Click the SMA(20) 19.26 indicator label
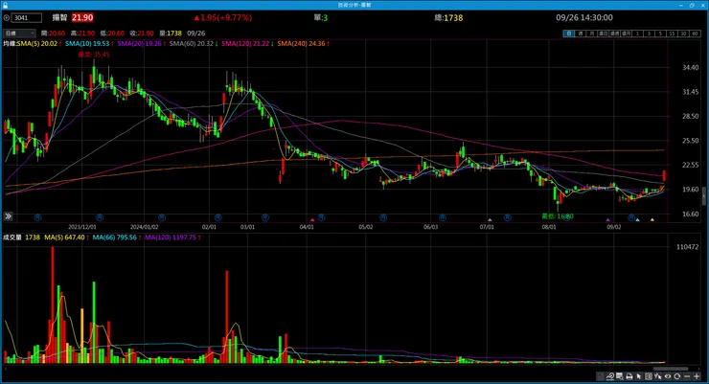The image size is (709, 384). point(139,44)
